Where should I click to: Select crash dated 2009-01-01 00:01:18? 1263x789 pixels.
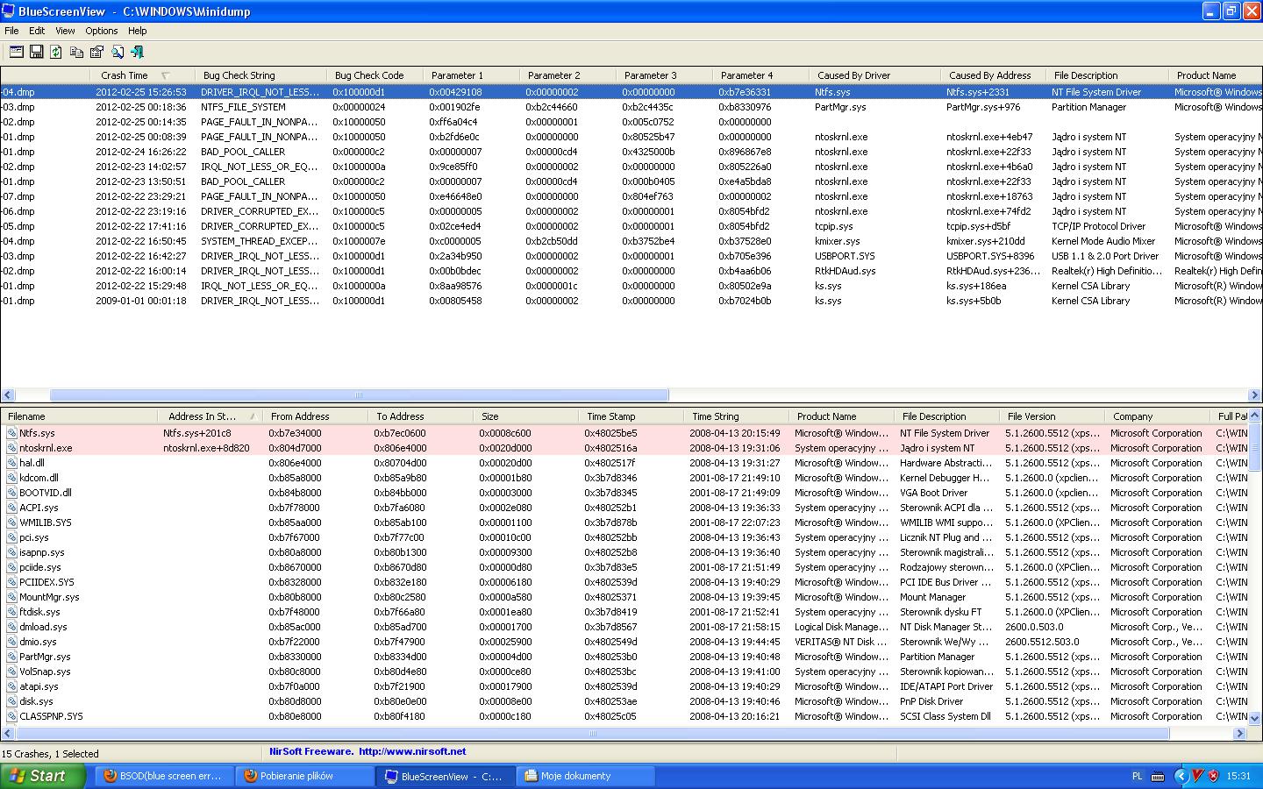pos(631,301)
